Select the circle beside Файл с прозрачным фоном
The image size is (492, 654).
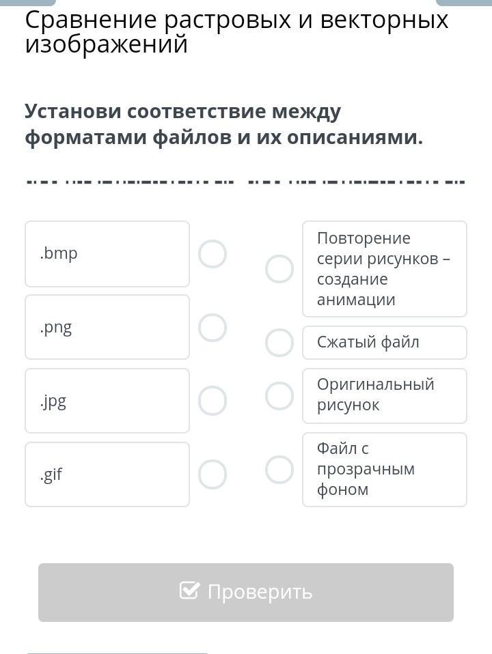point(279,470)
